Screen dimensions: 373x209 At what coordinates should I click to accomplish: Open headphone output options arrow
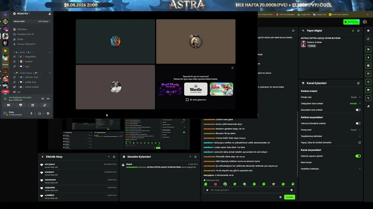click(43, 113)
